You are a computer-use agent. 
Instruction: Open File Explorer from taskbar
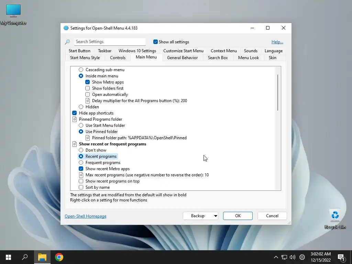42,257
